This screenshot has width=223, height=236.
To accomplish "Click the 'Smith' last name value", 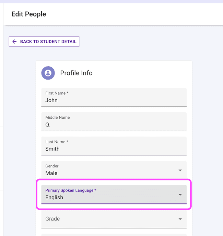I will click(52, 149).
